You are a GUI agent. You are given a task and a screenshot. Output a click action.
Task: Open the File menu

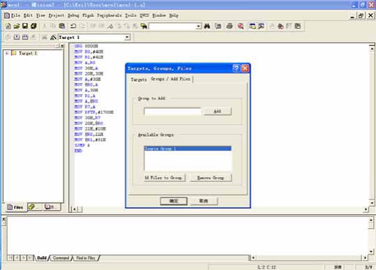(15, 15)
